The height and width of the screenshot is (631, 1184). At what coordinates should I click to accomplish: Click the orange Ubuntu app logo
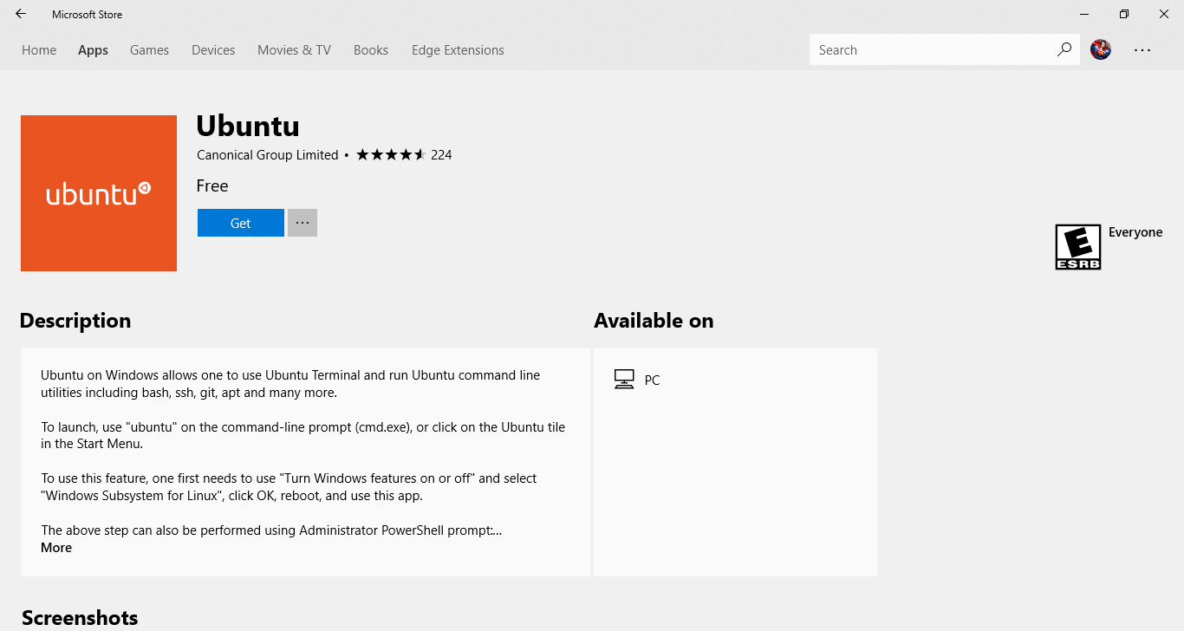point(99,193)
